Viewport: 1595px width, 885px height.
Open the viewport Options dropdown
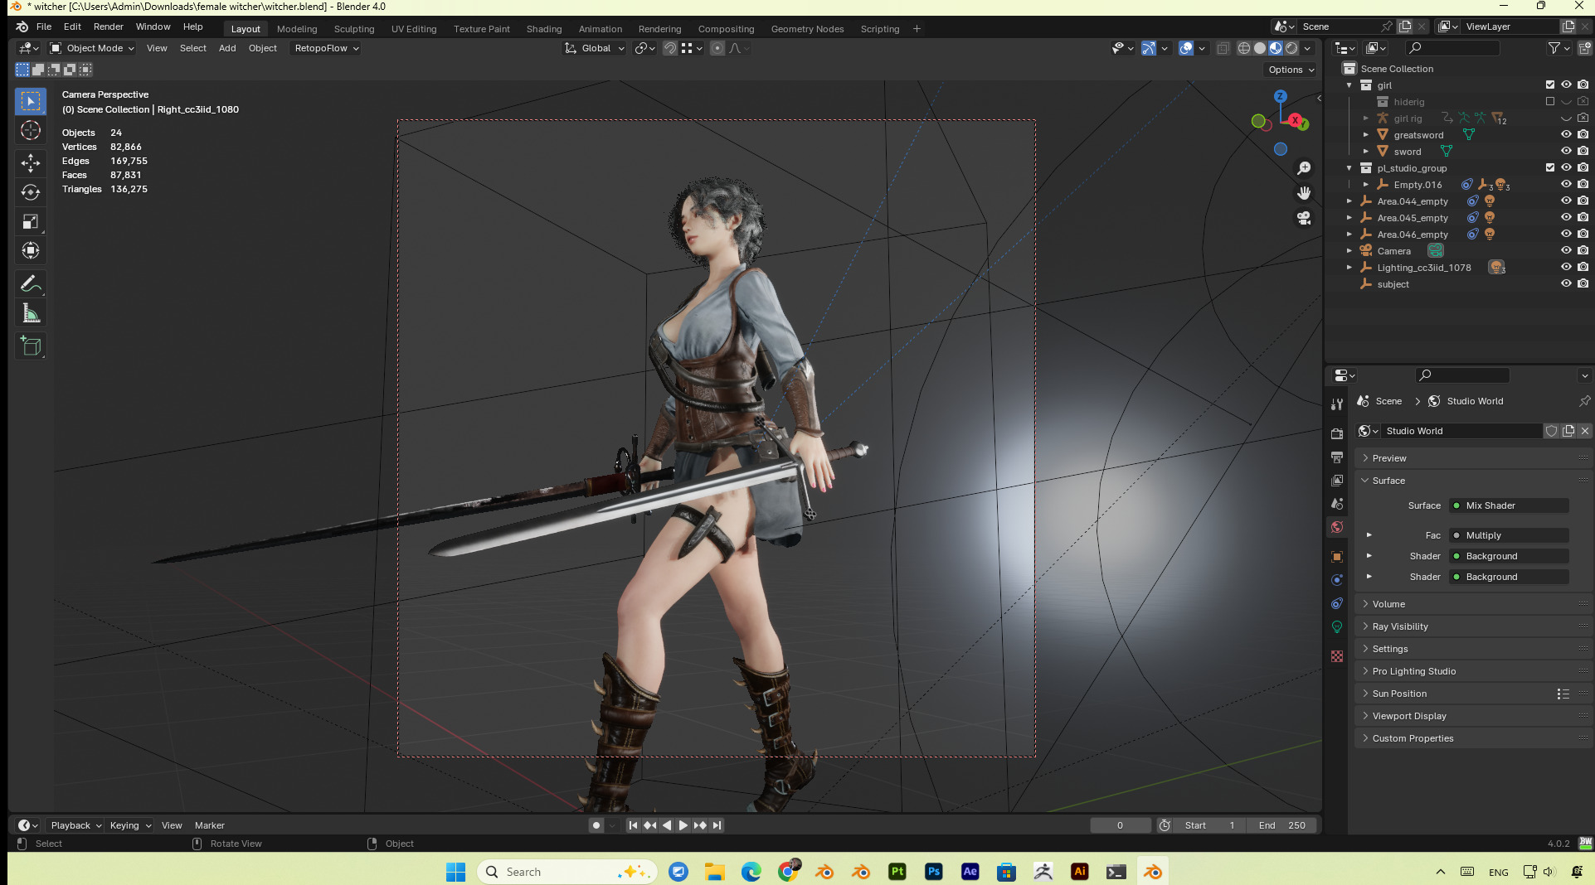1291,70
